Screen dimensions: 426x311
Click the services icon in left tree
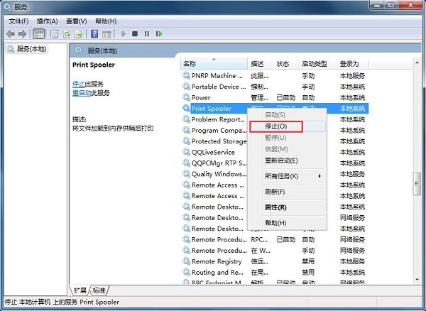click(11, 49)
